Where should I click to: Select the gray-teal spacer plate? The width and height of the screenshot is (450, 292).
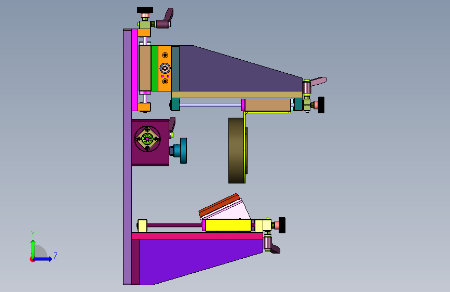[x=175, y=69]
